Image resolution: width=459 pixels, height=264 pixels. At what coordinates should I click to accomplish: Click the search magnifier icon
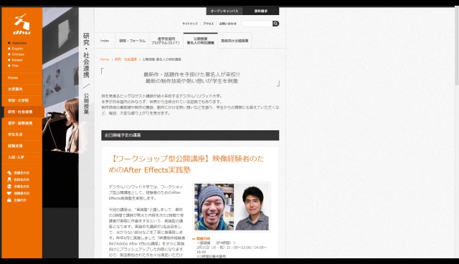275,24
